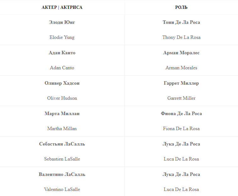This screenshot has width=238, height=196.
Task: Click 'Thony De La Rosa' text
Action: pos(181,37)
